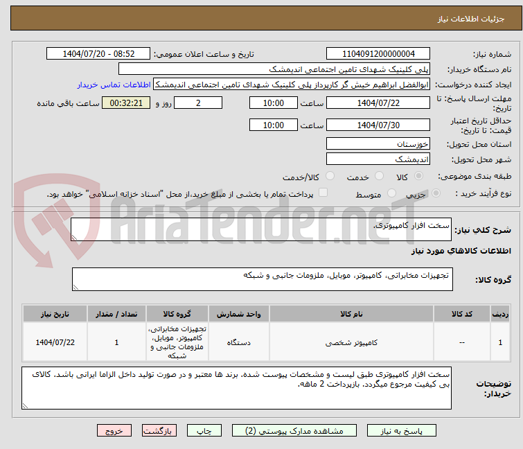
Task: Click the announcement date field 1404/07/20 - 08:52
Action: pos(98,54)
